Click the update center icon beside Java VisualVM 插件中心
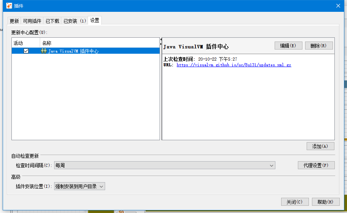 tap(43, 51)
